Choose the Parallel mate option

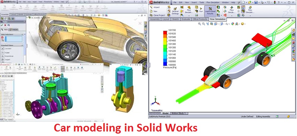coord(6,52)
